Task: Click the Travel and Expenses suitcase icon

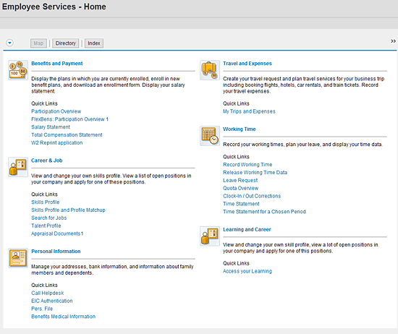Action: [210, 70]
